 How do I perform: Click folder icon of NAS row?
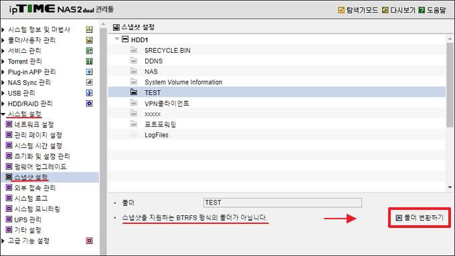click(x=134, y=71)
